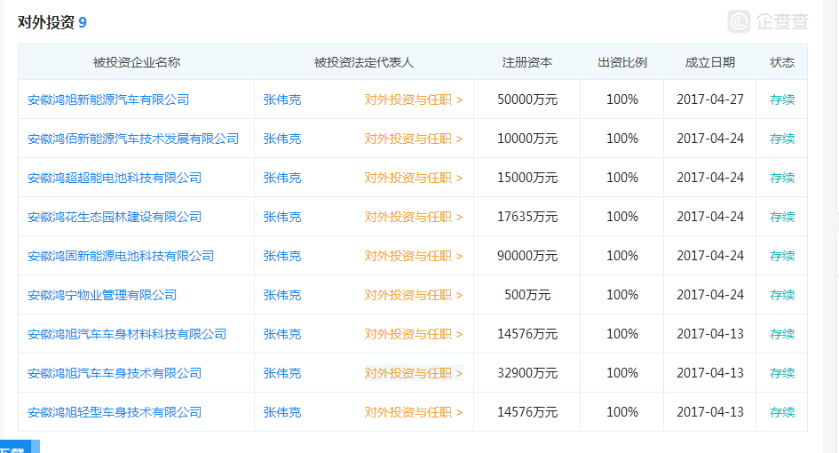Expand 对外投资与任职 for 安徽鸿花生态园林 row
Viewport: 839px width, 453px height.
[x=414, y=217]
